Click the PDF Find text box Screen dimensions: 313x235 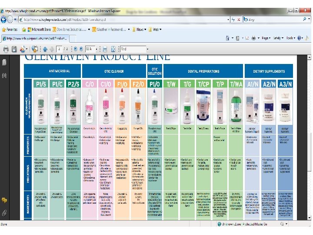pyautogui.click(x=133, y=49)
